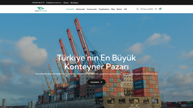Open the Blog menu item
The height and width of the screenshot is (108, 193).
click(113, 9)
